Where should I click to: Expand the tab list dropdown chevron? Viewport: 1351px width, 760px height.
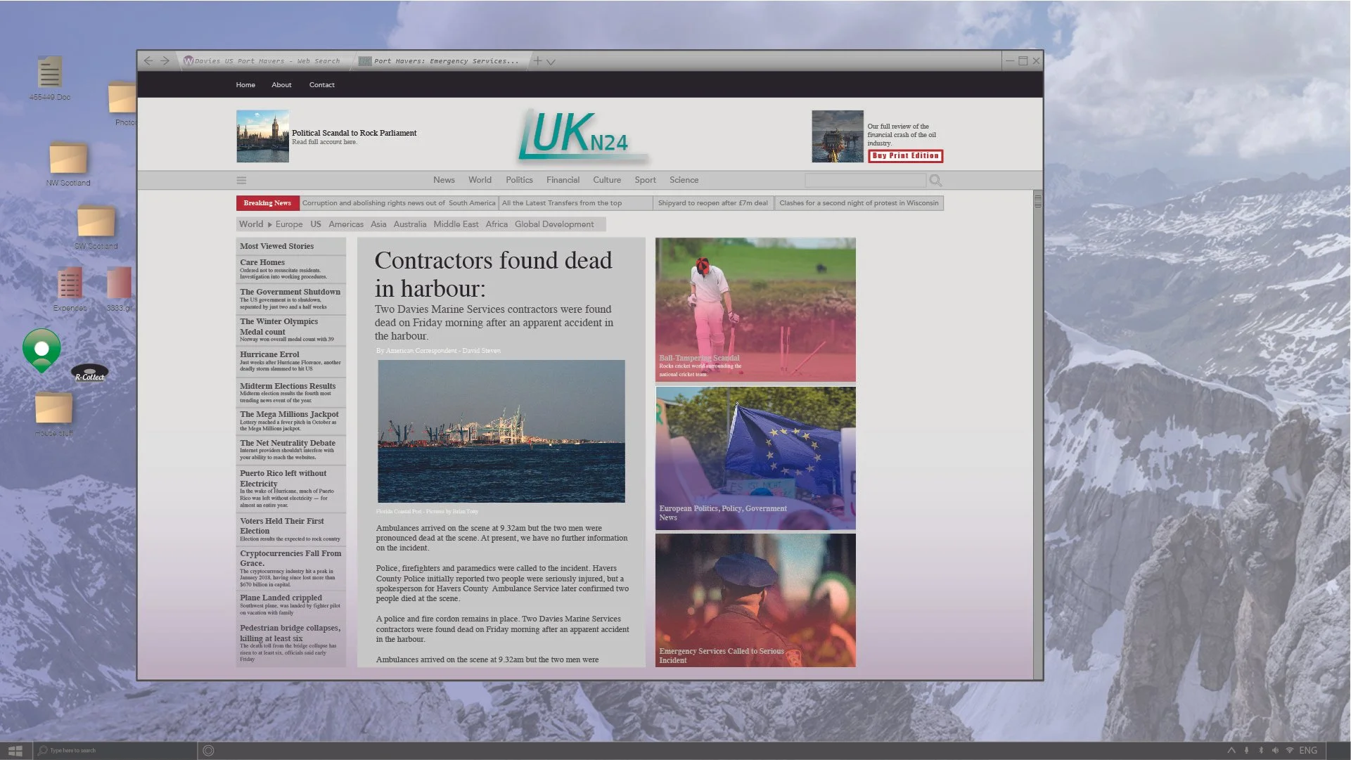(551, 62)
